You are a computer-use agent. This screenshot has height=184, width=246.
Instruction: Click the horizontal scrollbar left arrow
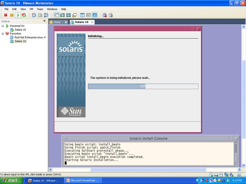coord(50,169)
